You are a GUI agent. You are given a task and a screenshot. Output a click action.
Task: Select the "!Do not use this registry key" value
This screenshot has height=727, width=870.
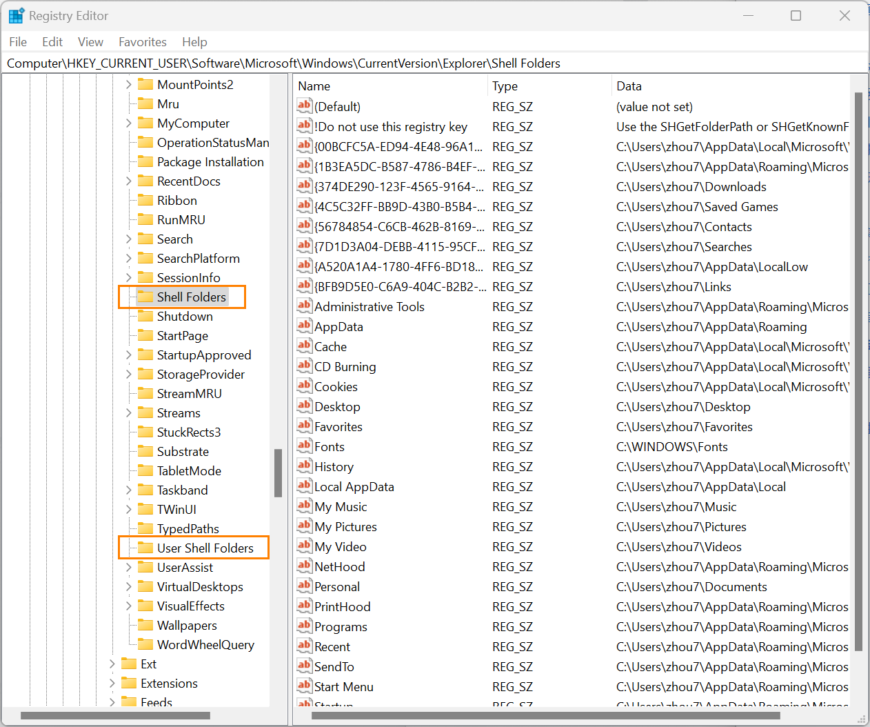click(x=391, y=127)
